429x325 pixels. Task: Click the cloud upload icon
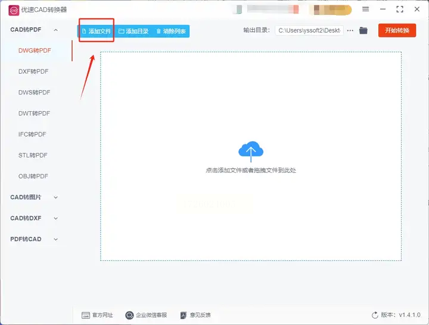[251, 151]
